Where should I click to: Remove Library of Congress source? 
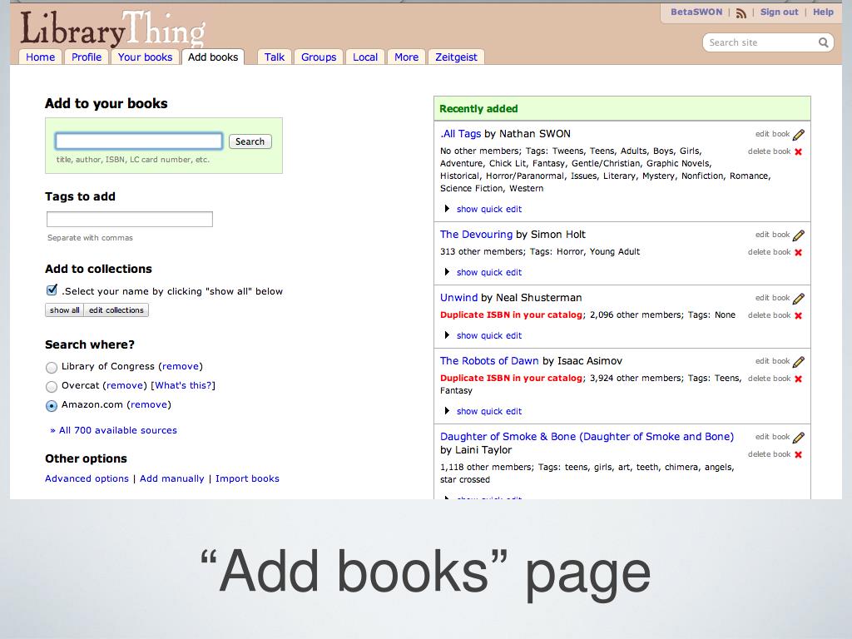pyautogui.click(x=181, y=366)
